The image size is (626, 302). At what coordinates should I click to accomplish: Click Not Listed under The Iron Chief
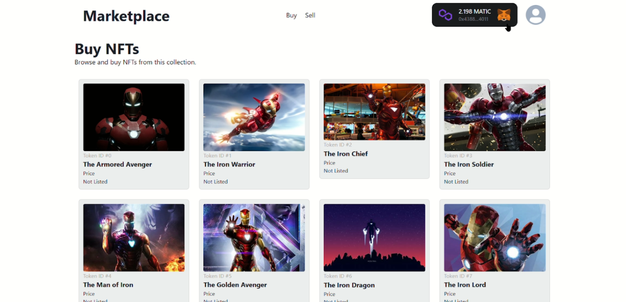(336, 171)
